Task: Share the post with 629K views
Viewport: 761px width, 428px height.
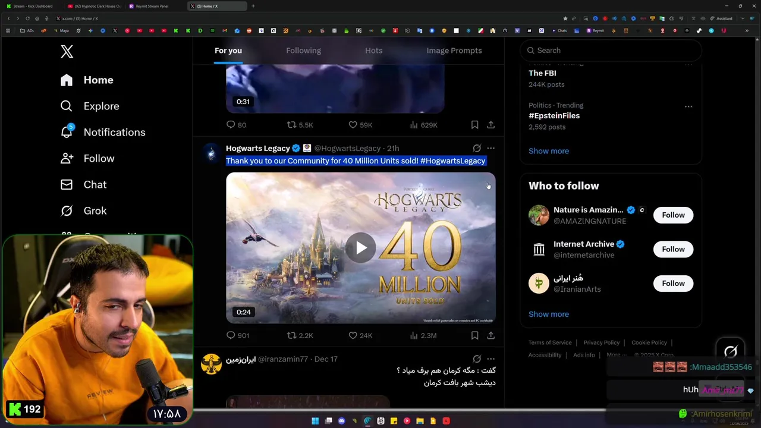Action: tap(490, 125)
